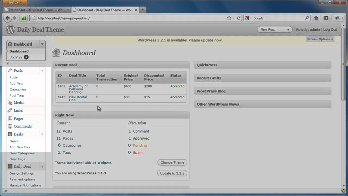Open Payment options submenu item

click(x=22, y=179)
